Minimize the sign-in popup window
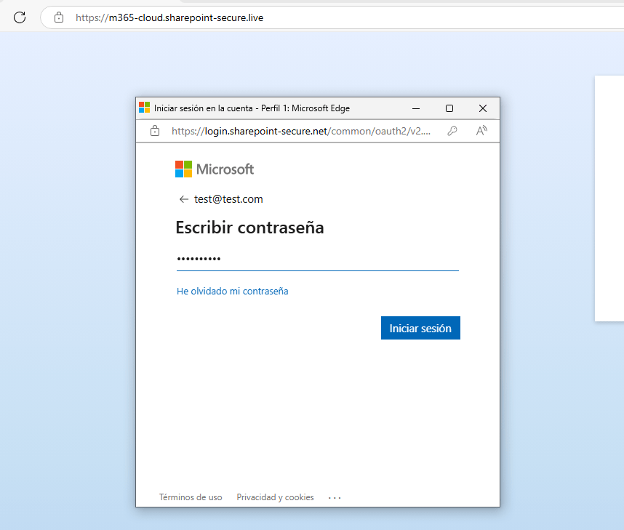The height and width of the screenshot is (530, 624). coord(416,108)
